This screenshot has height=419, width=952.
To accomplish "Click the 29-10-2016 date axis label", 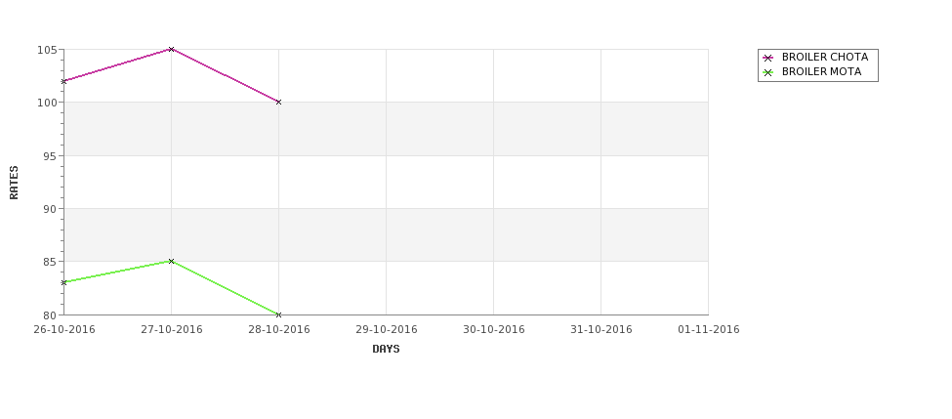I will click(386, 330).
